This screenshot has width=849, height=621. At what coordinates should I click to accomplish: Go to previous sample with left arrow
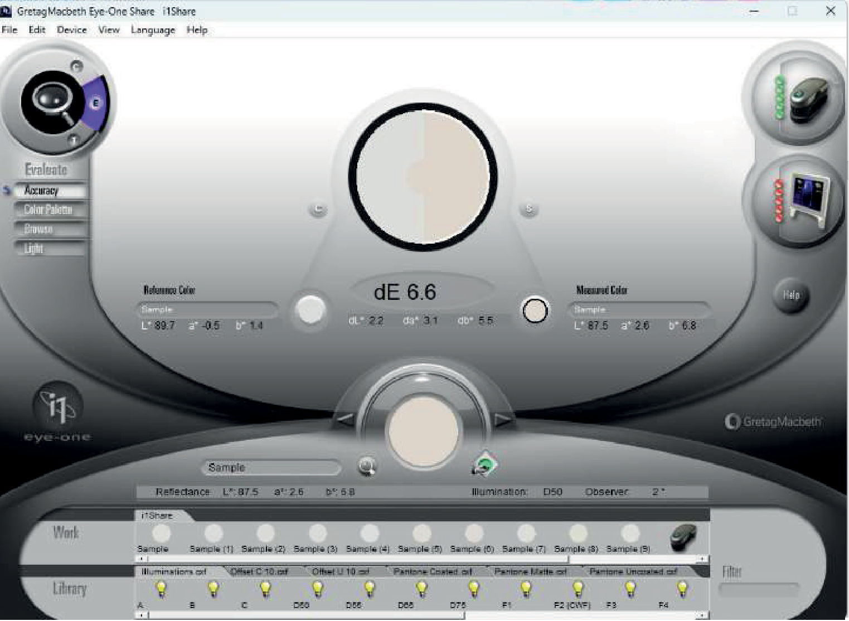[346, 418]
